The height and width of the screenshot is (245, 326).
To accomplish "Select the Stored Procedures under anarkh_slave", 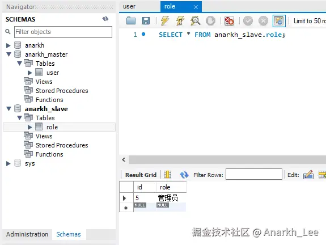I will point(62,145).
